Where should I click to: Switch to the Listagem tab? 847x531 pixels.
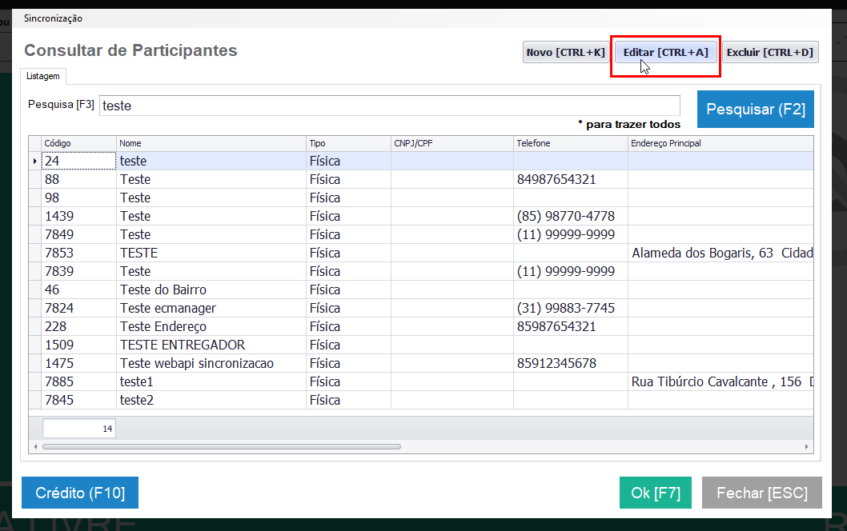pyautogui.click(x=43, y=76)
